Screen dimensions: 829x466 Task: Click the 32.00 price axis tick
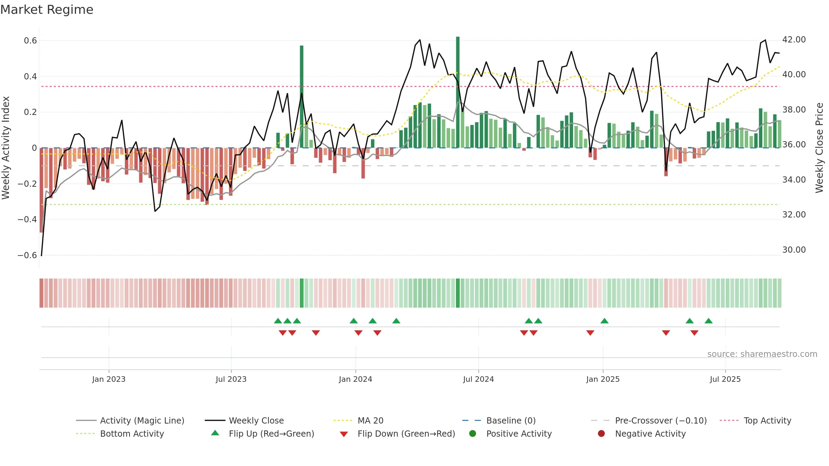point(794,215)
